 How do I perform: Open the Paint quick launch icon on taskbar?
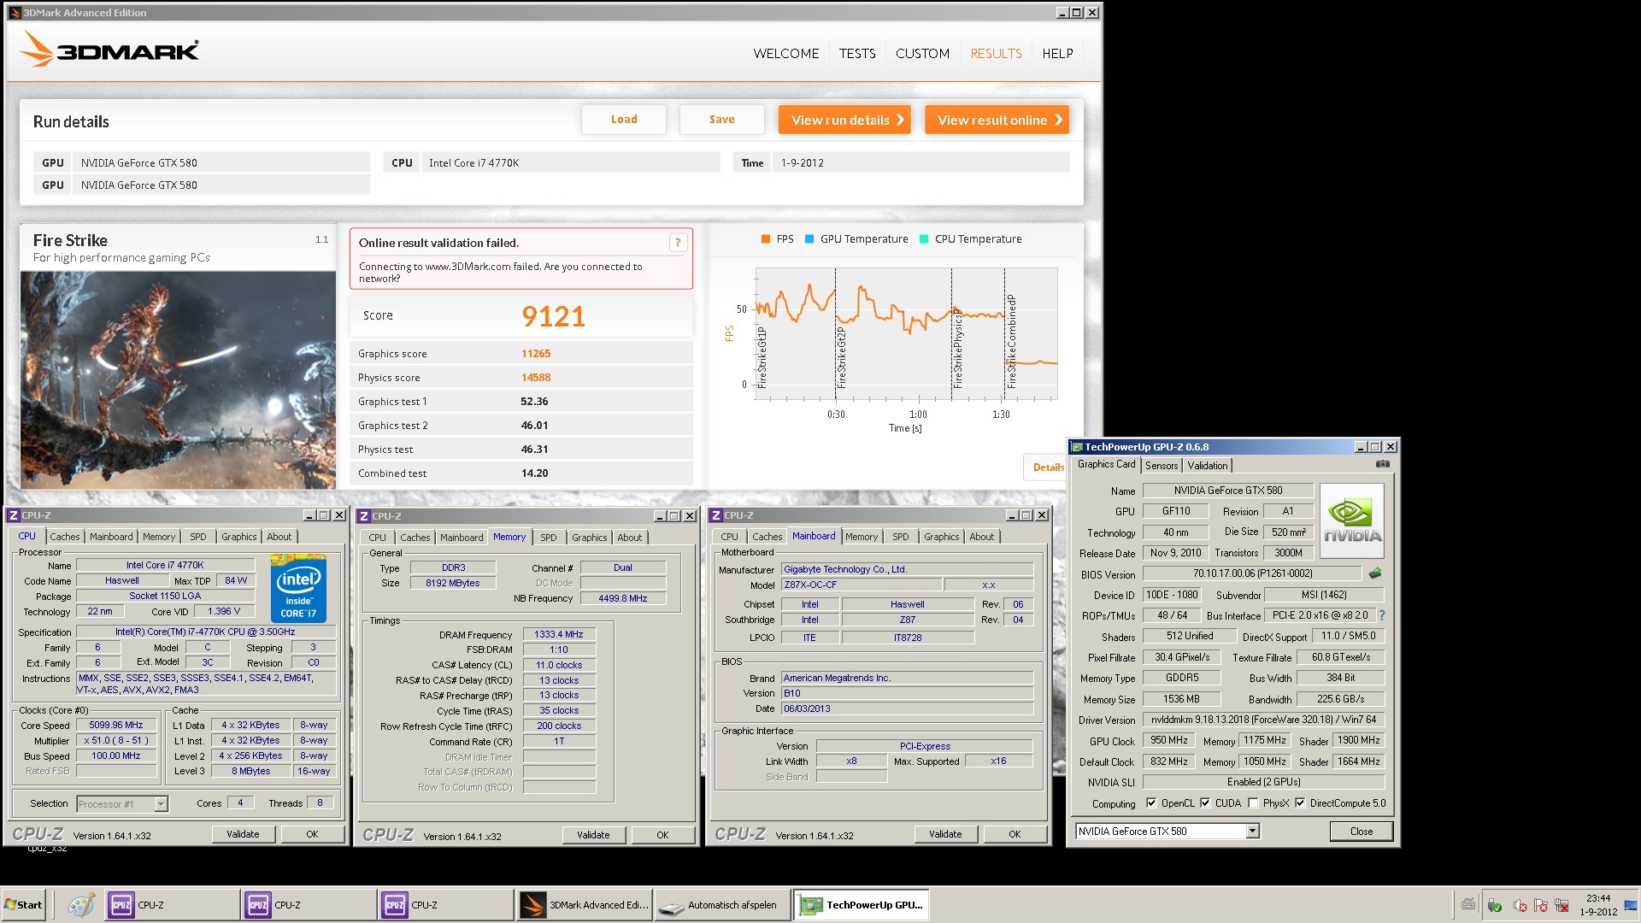click(x=81, y=905)
